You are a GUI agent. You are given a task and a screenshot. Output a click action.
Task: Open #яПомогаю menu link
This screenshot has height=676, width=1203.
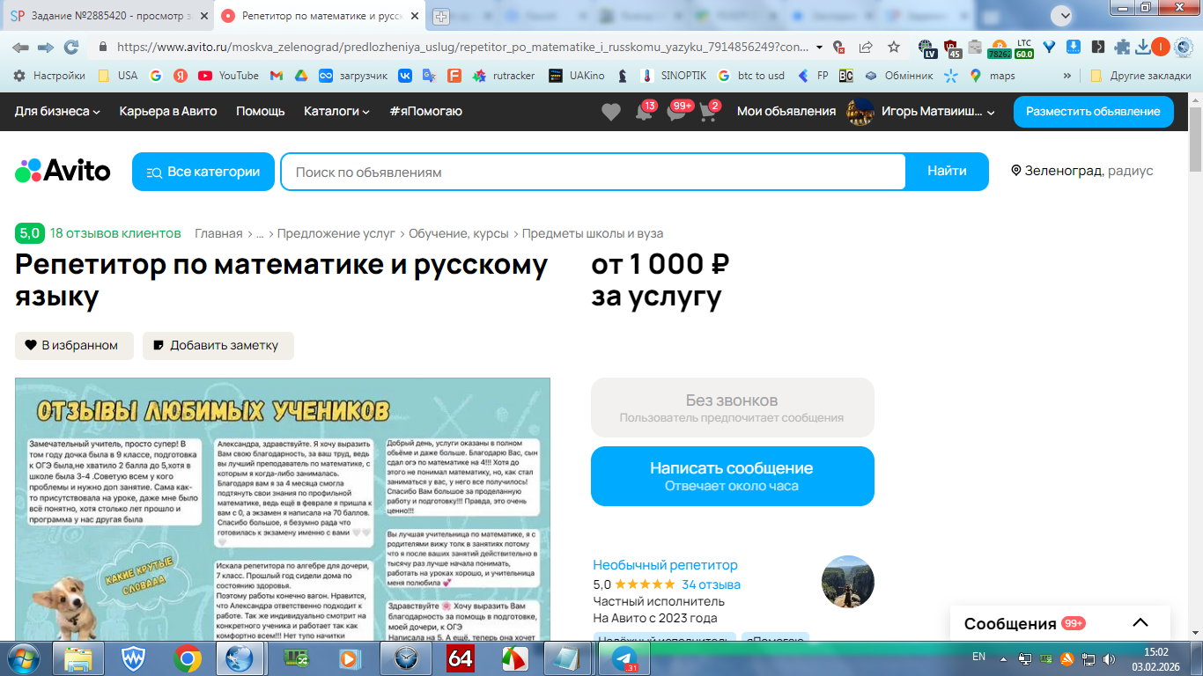pos(425,112)
